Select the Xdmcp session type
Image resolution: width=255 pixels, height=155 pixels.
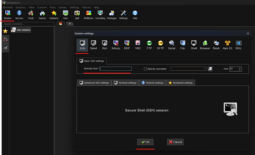(116, 45)
